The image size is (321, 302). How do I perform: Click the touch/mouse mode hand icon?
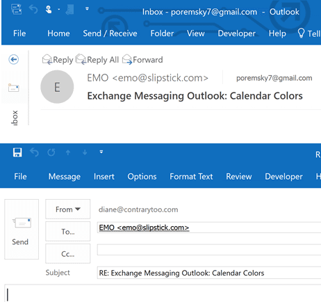click(x=49, y=10)
